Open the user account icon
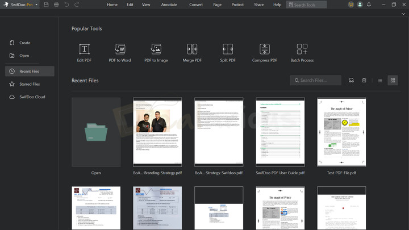 tap(360, 5)
